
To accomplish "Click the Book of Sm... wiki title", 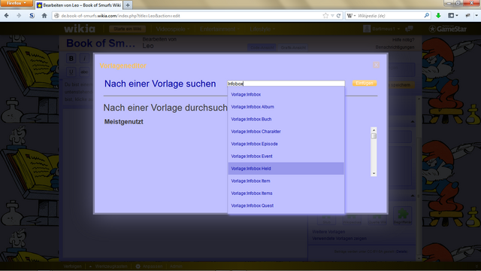I will click(x=101, y=44).
